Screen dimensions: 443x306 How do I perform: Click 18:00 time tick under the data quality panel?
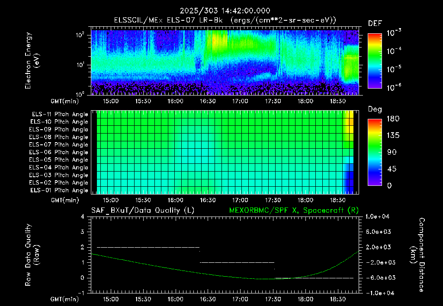click(305, 299)
